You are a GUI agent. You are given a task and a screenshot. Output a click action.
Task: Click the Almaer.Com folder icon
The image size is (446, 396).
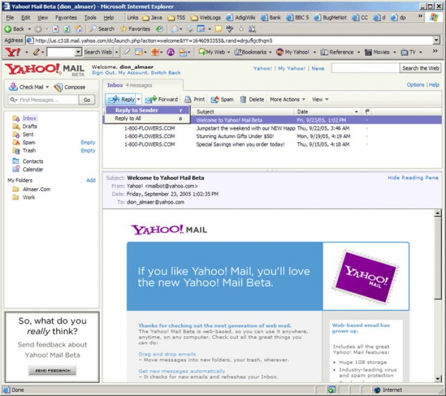16,189
